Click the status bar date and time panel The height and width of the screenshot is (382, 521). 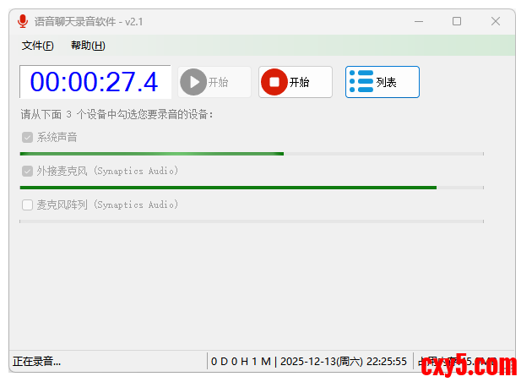309,361
